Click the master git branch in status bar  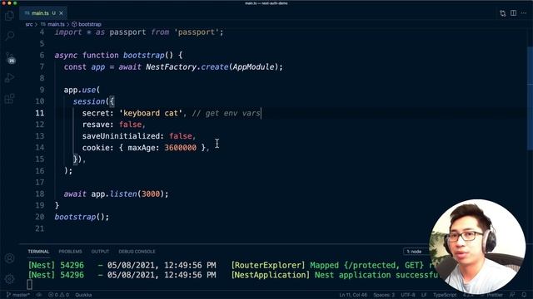pyautogui.click(x=18, y=295)
